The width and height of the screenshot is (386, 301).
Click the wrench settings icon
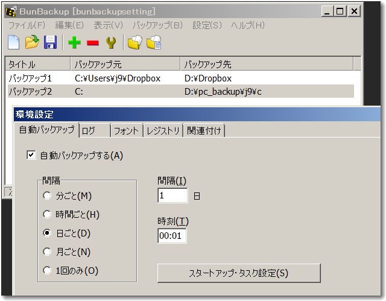pos(111,43)
